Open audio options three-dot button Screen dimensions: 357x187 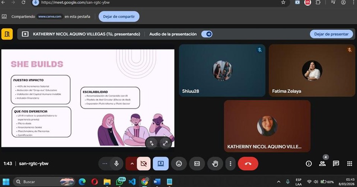point(105,164)
